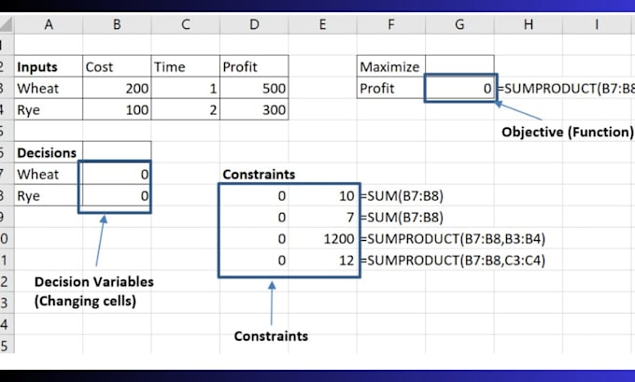635x382 pixels.
Task: Select zero cell left of 12
Action: 254,260
